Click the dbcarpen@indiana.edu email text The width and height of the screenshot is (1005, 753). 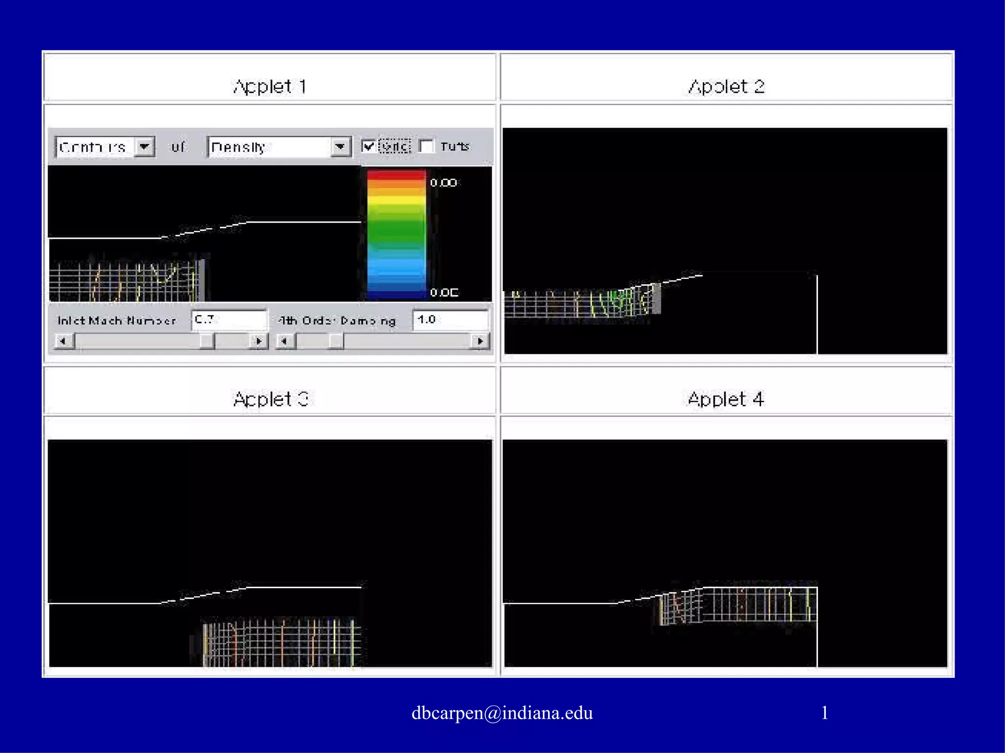click(502, 712)
